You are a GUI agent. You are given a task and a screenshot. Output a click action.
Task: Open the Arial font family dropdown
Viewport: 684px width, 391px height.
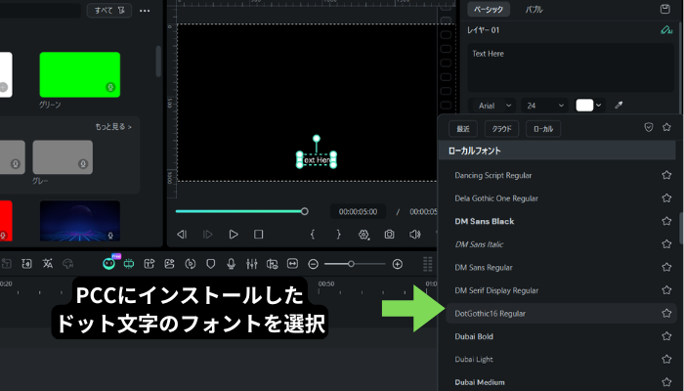tap(494, 106)
